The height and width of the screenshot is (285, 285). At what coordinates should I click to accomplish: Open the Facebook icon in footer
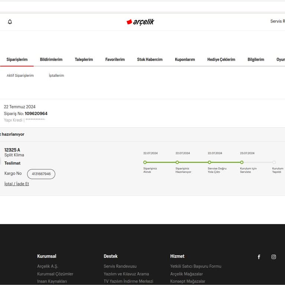(x=259, y=257)
